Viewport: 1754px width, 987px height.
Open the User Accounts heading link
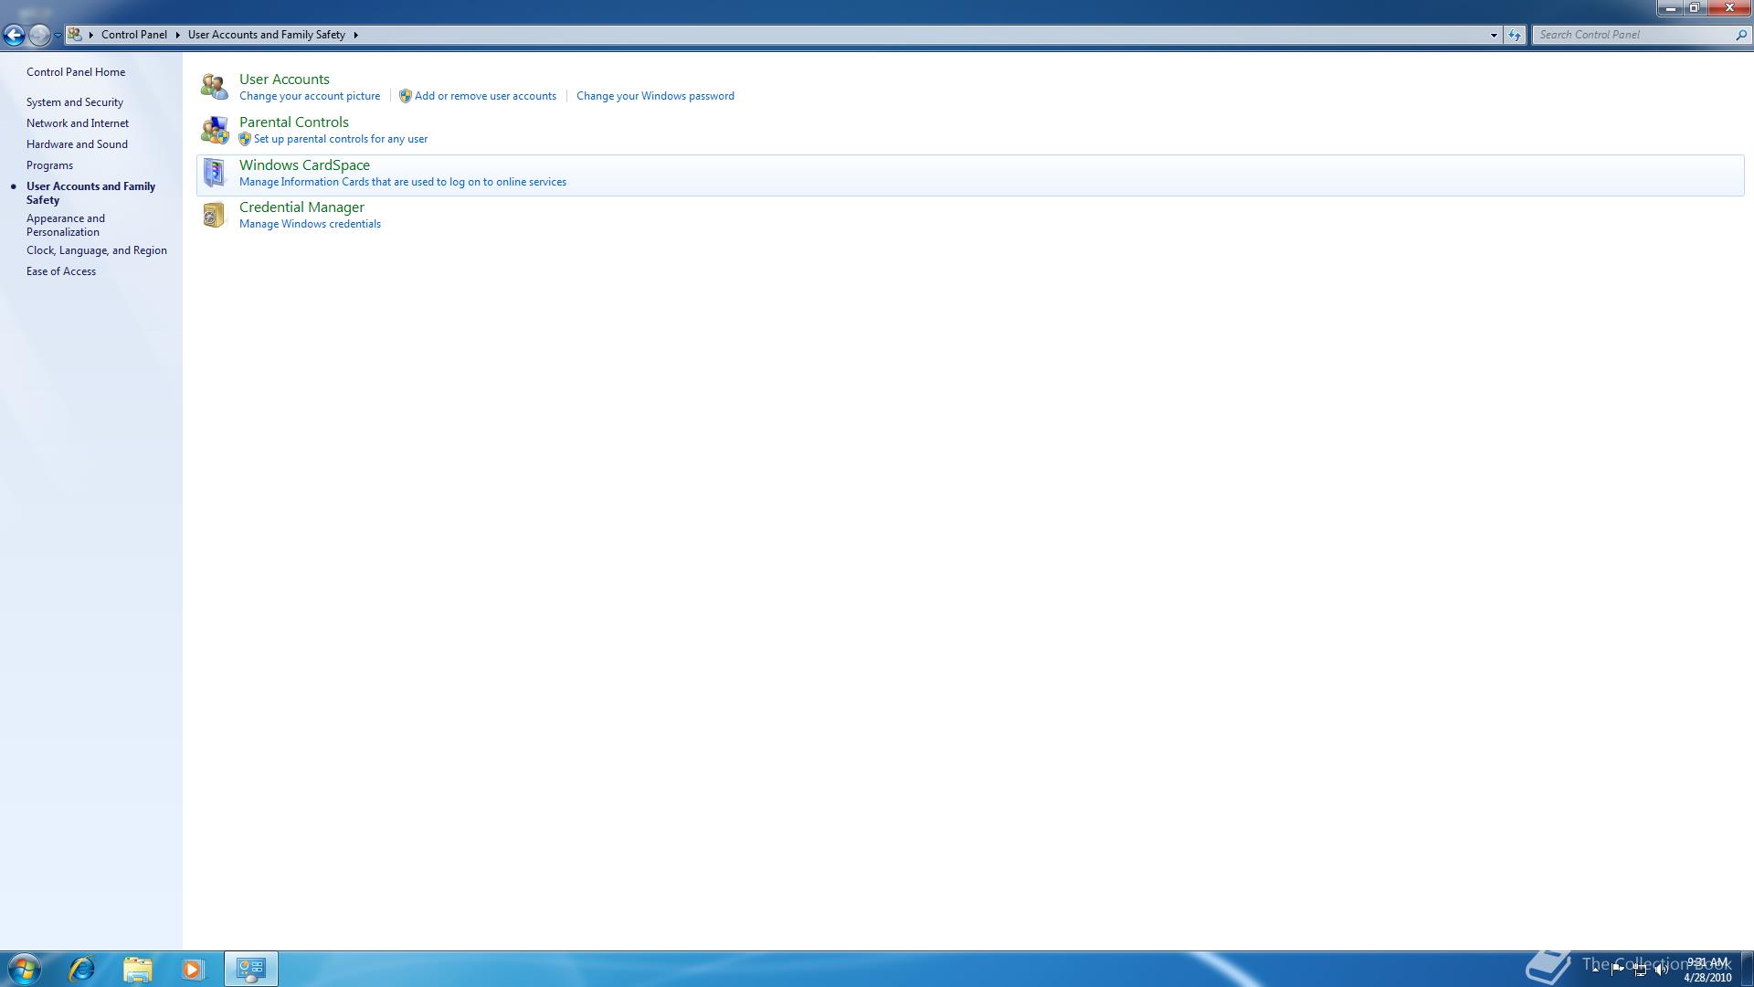point(284,80)
